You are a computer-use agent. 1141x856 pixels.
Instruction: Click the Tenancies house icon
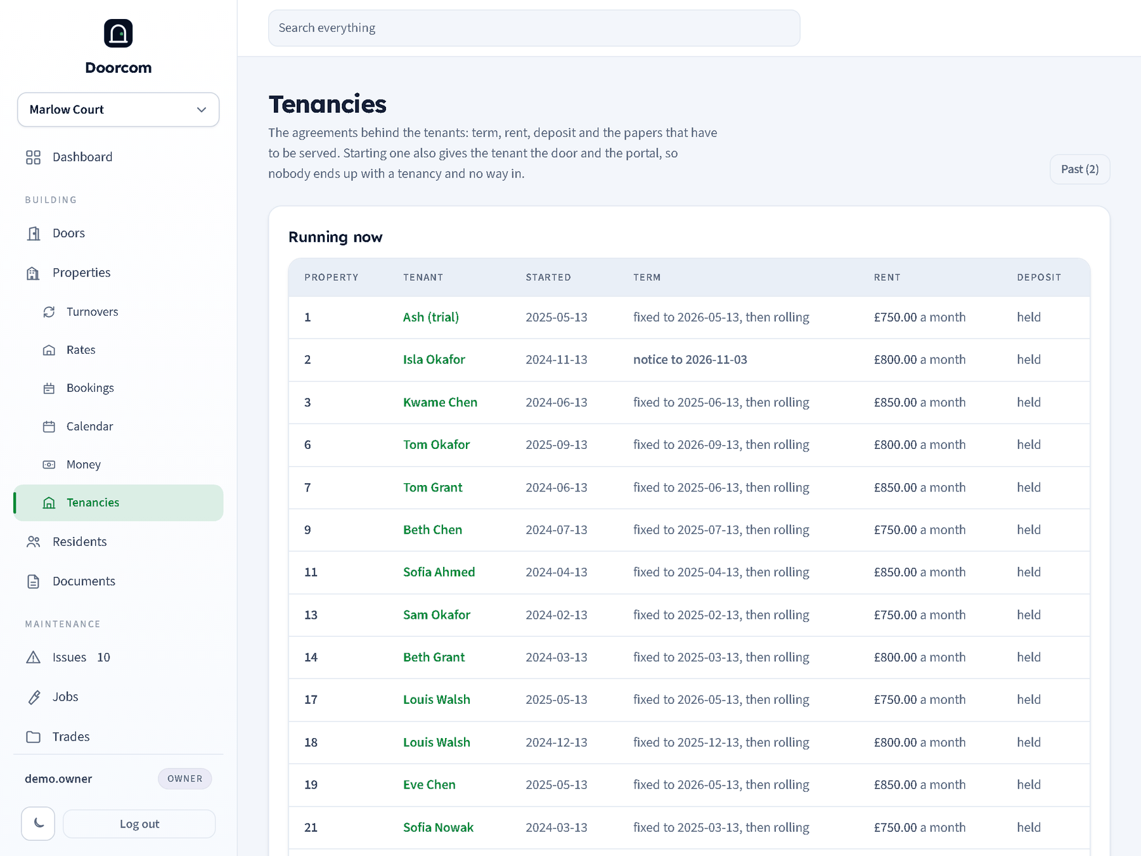tap(49, 503)
